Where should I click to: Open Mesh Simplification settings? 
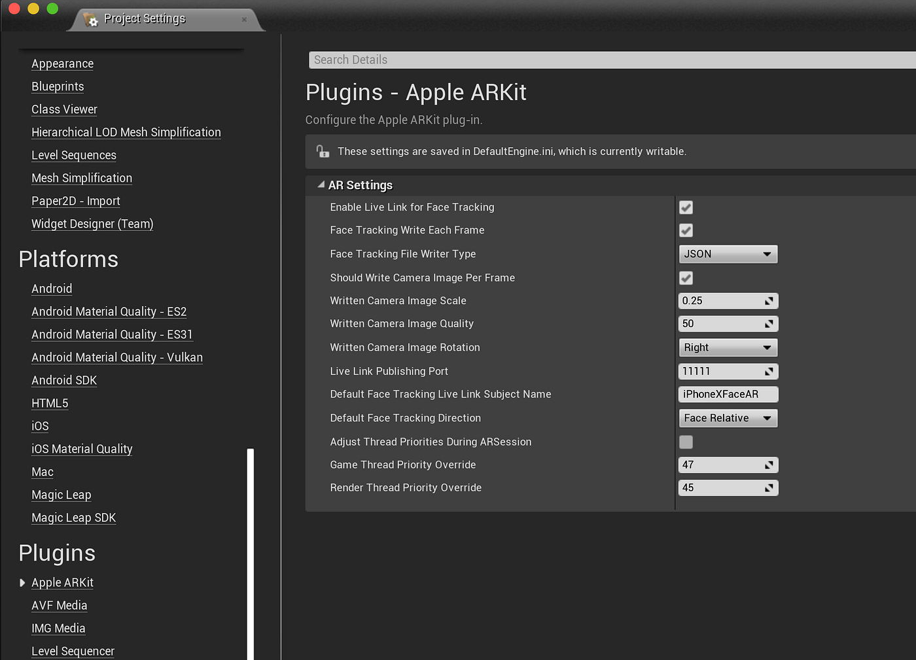tap(82, 178)
